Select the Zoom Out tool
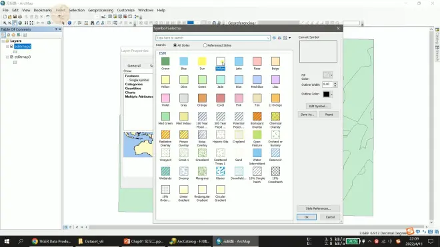This screenshot has height=247, width=440. pyautogui.click(x=9, y=23)
